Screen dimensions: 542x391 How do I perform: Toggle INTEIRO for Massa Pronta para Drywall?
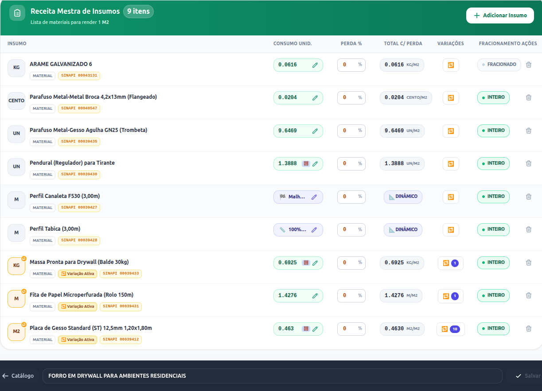click(493, 263)
